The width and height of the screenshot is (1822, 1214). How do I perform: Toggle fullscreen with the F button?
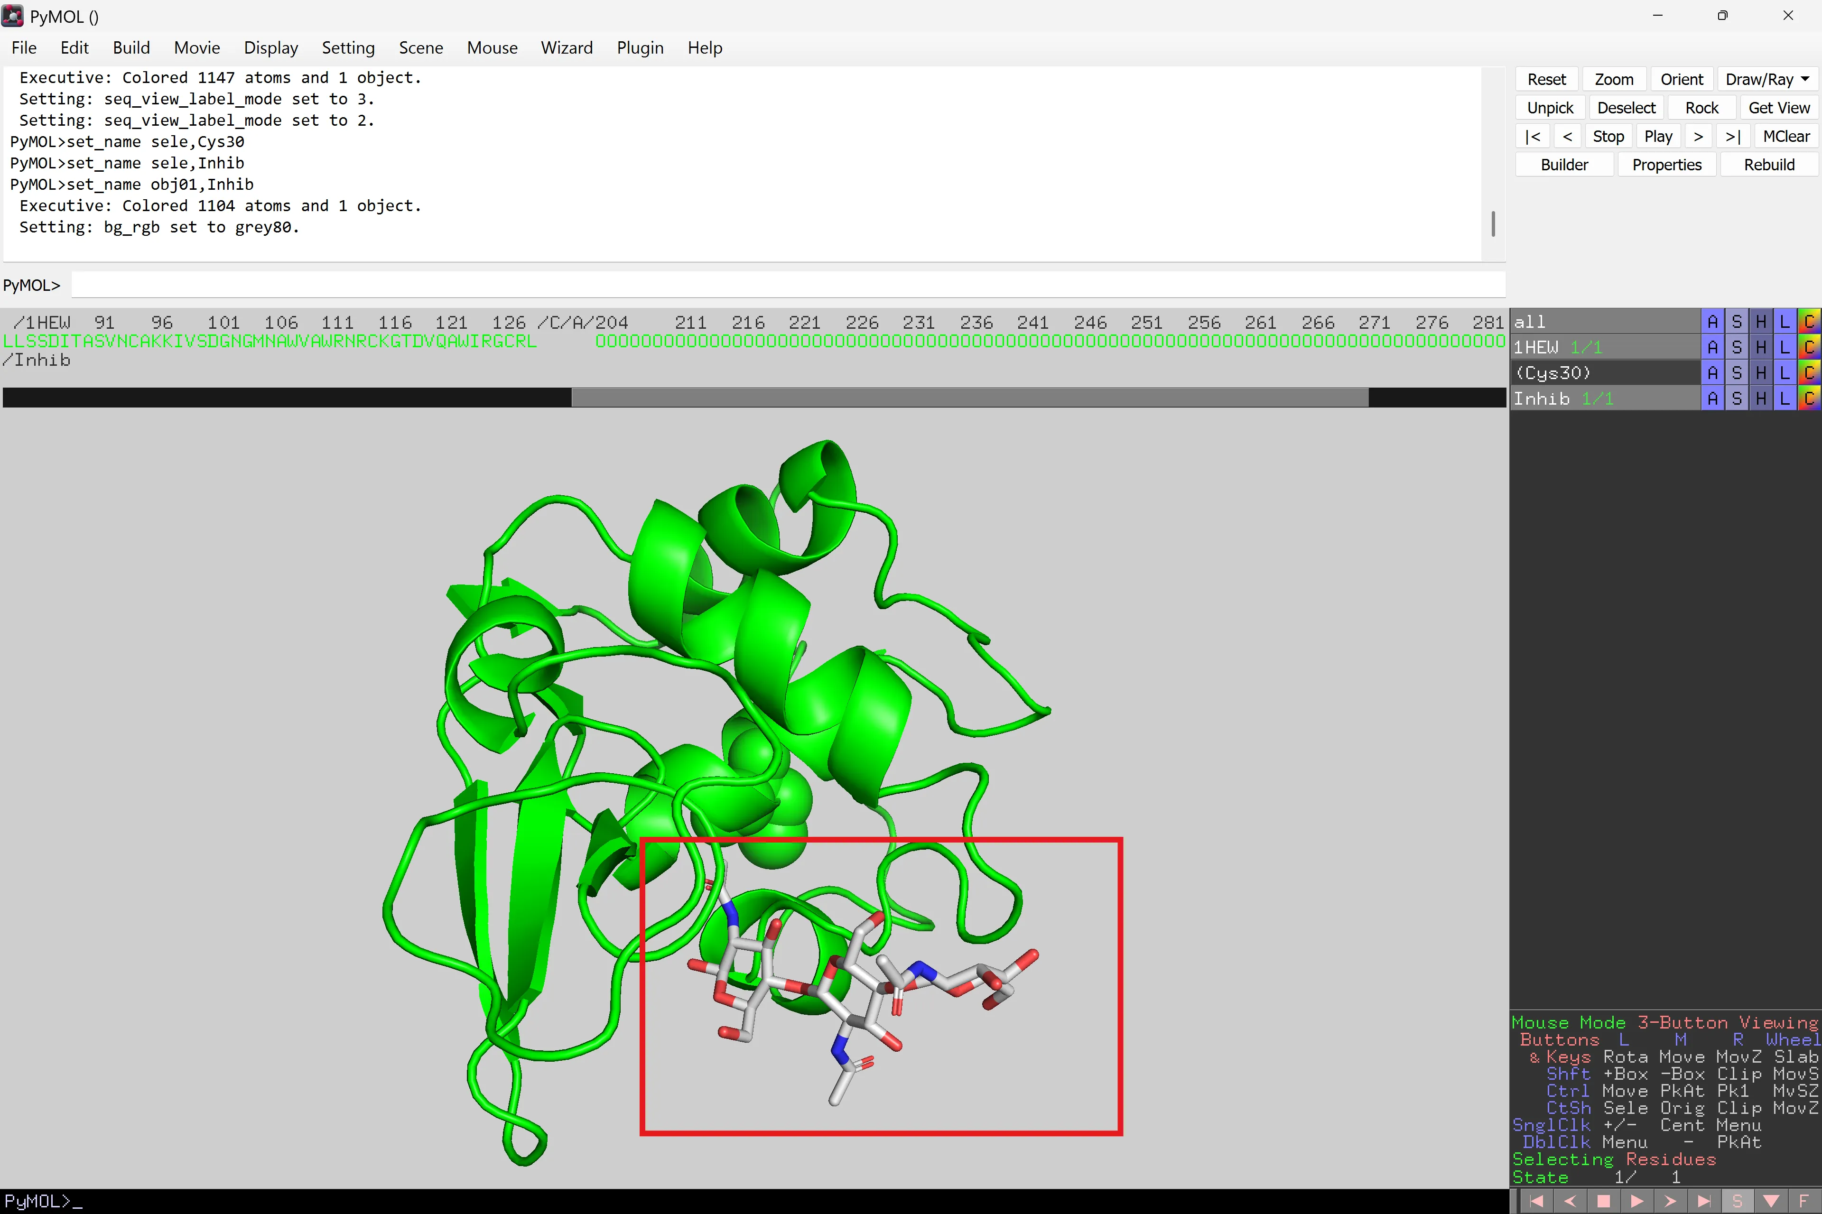click(x=1804, y=1201)
